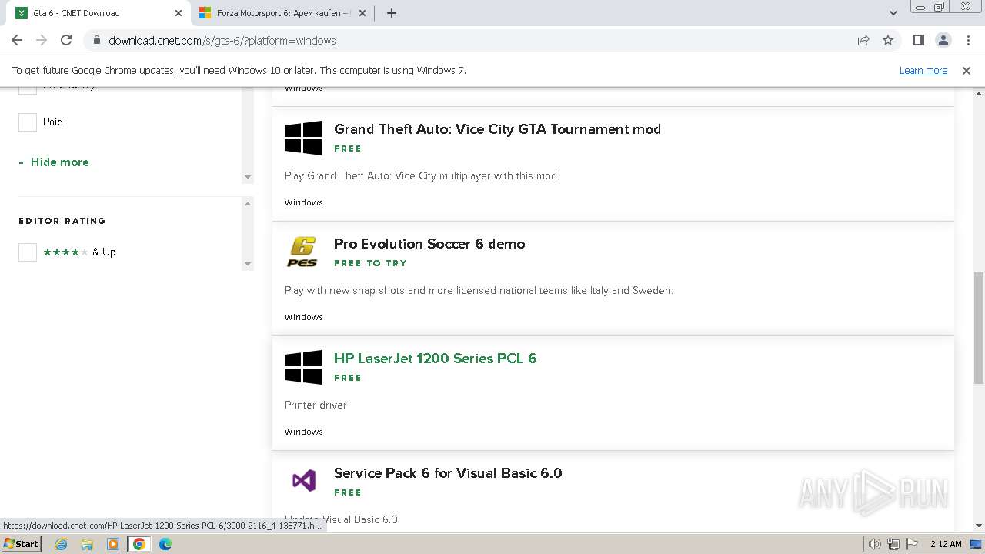Reload the CNET download page
This screenshot has height=554, width=985.
point(66,40)
